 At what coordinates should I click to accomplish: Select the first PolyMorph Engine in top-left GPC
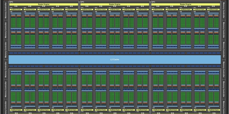[16, 10]
